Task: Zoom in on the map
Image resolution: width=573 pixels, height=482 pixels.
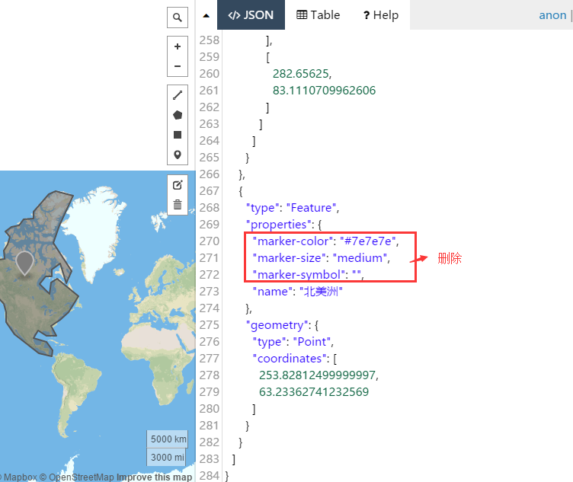Action: [x=178, y=46]
